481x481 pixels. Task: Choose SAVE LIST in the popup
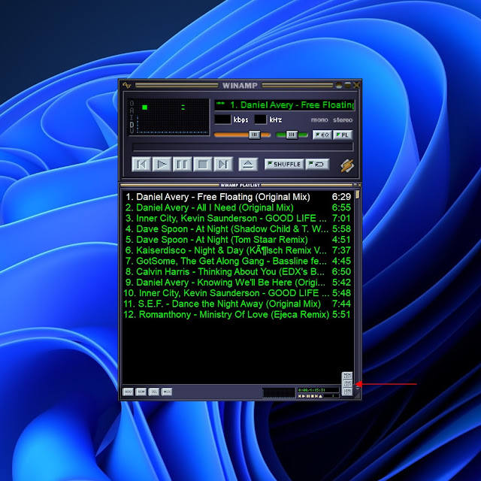[347, 384]
